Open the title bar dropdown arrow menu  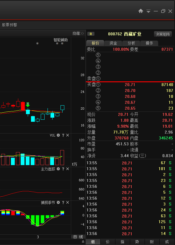click(x=148, y=11)
